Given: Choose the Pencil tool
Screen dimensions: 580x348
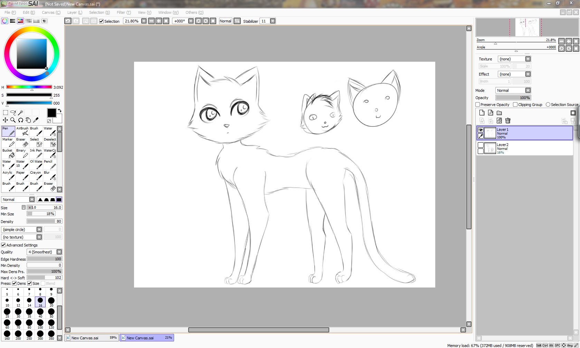Looking at the screenshot, I should click(x=50, y=164).
